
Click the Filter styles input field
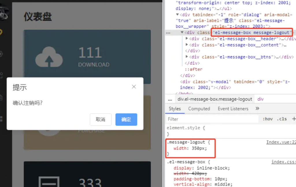point(212,119)
